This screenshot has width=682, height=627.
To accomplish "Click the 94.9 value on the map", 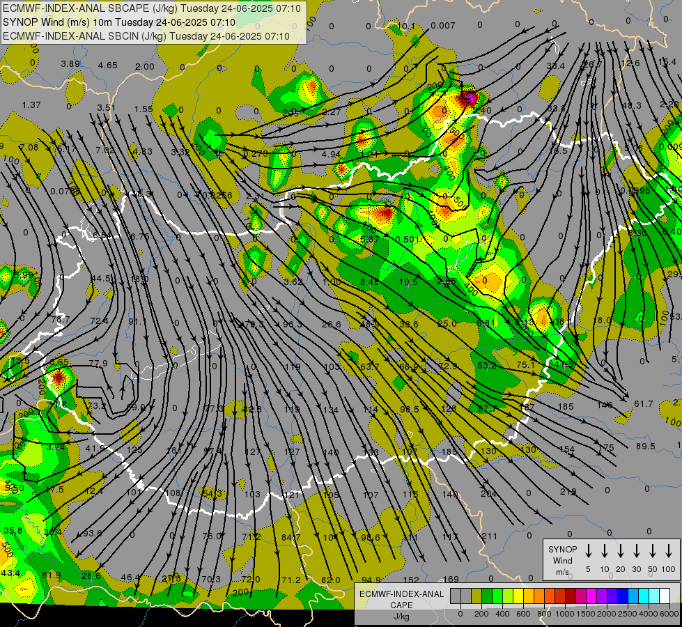I will point(371,580).
